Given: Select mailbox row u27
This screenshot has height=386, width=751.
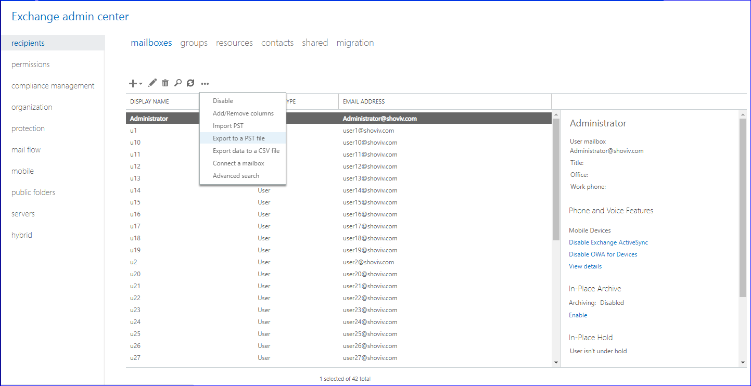Looking at the screenshot, I should point(339,358).
